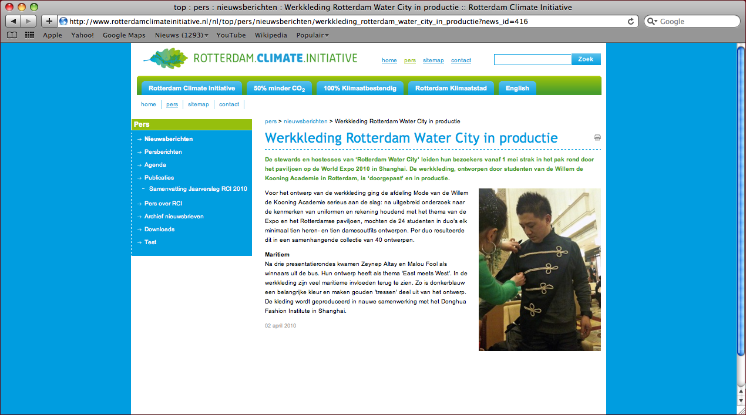The image size is (746, 415).
Task: Click the scrollbar down arrow
Action: point(741,401)
